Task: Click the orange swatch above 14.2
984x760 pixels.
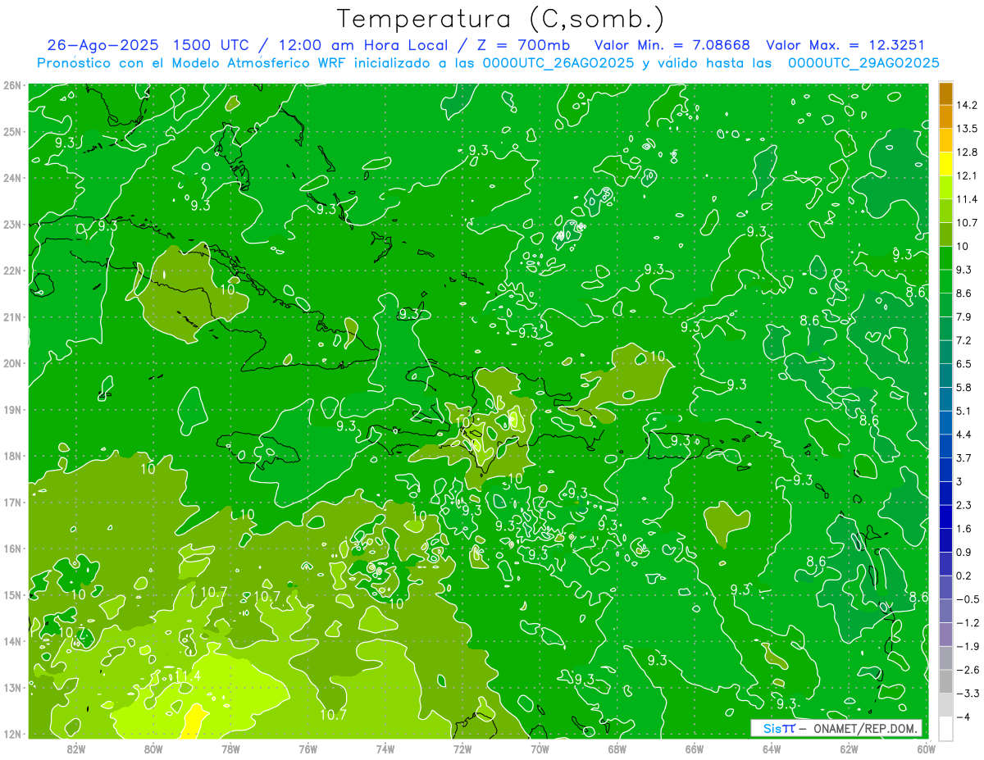Action: pos(945,93)
